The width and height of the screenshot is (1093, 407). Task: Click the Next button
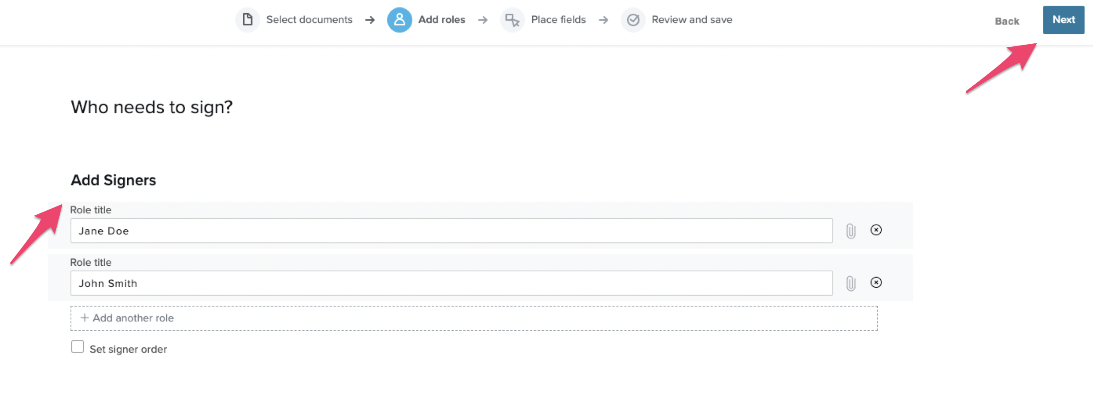1063,20
